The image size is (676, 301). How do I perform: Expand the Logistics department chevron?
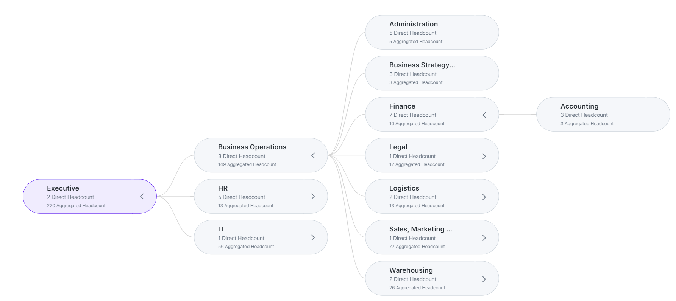484,197
